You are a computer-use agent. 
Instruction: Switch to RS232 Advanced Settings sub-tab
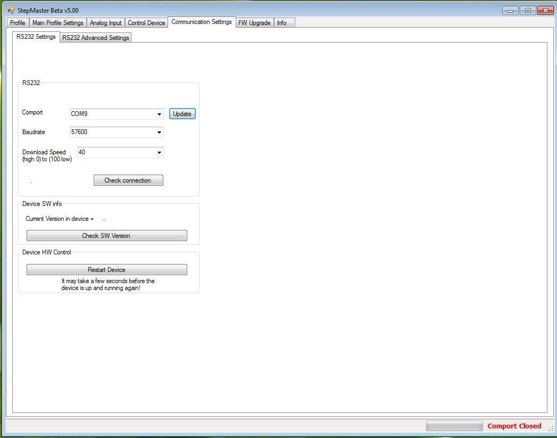(95, 38)
